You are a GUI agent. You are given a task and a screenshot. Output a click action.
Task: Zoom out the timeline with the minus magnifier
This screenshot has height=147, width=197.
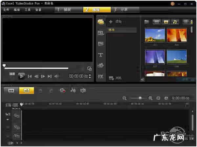[x=124, y=98]
